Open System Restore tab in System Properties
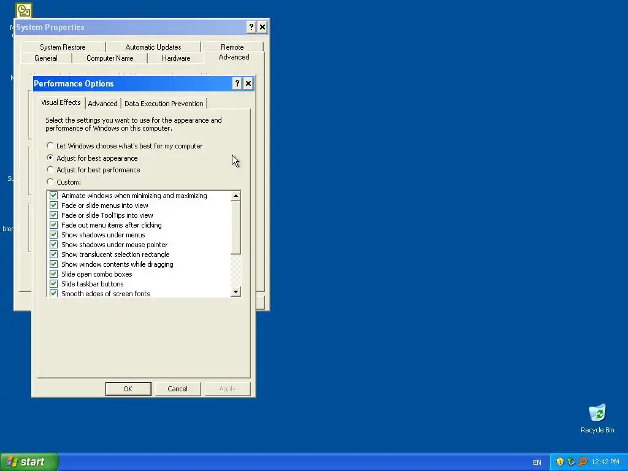628x471 pixels. point(63,47)
